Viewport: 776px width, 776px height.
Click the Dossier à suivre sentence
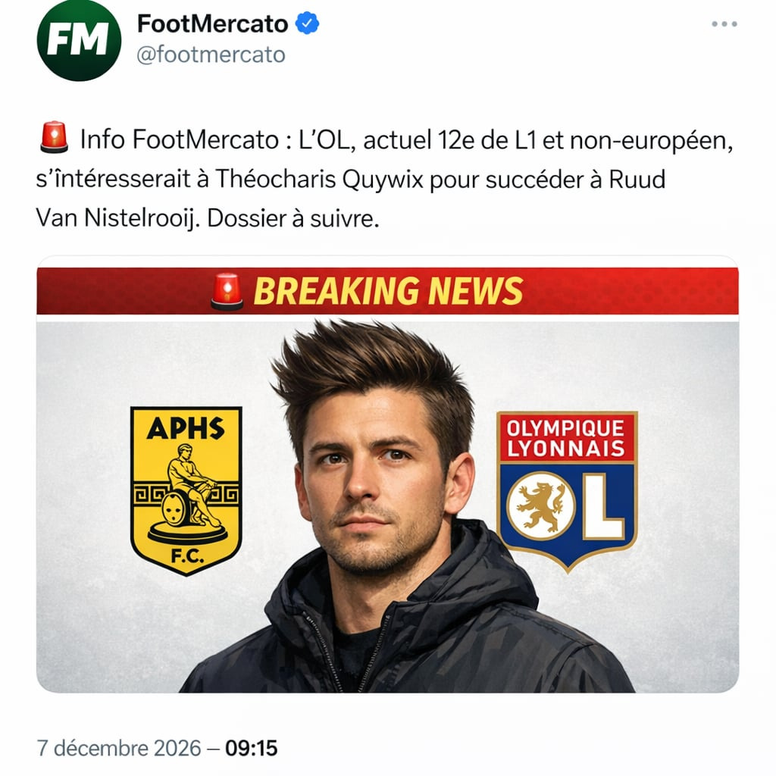pyautogui.click(x=292, y=219)
